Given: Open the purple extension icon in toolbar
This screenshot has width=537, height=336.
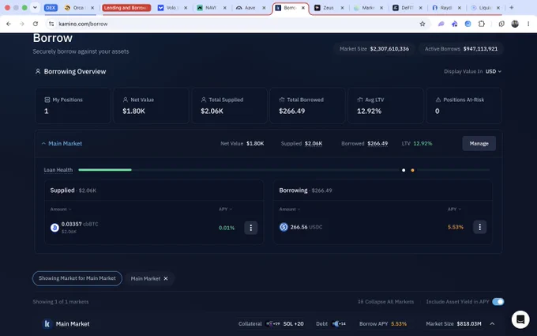Looking at the screenshot, I should point(441,24).
